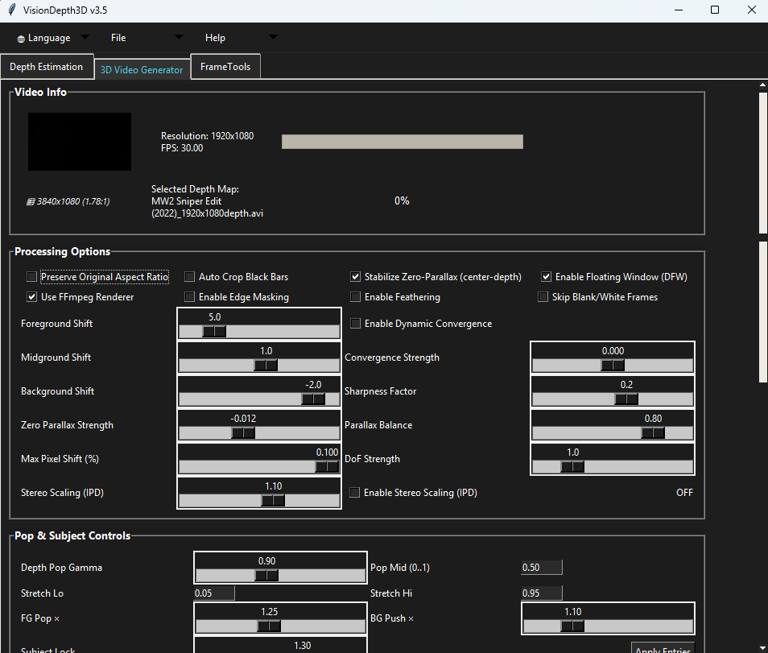768x653 pixels.
Task: Toggle Auto Crop Black Bars checkbox
Action: [x=189, y=277]
